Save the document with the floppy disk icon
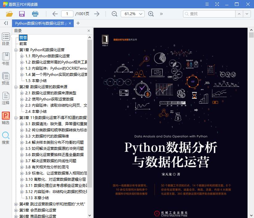The height and width of the screenshot is (218, 254). 22,14
